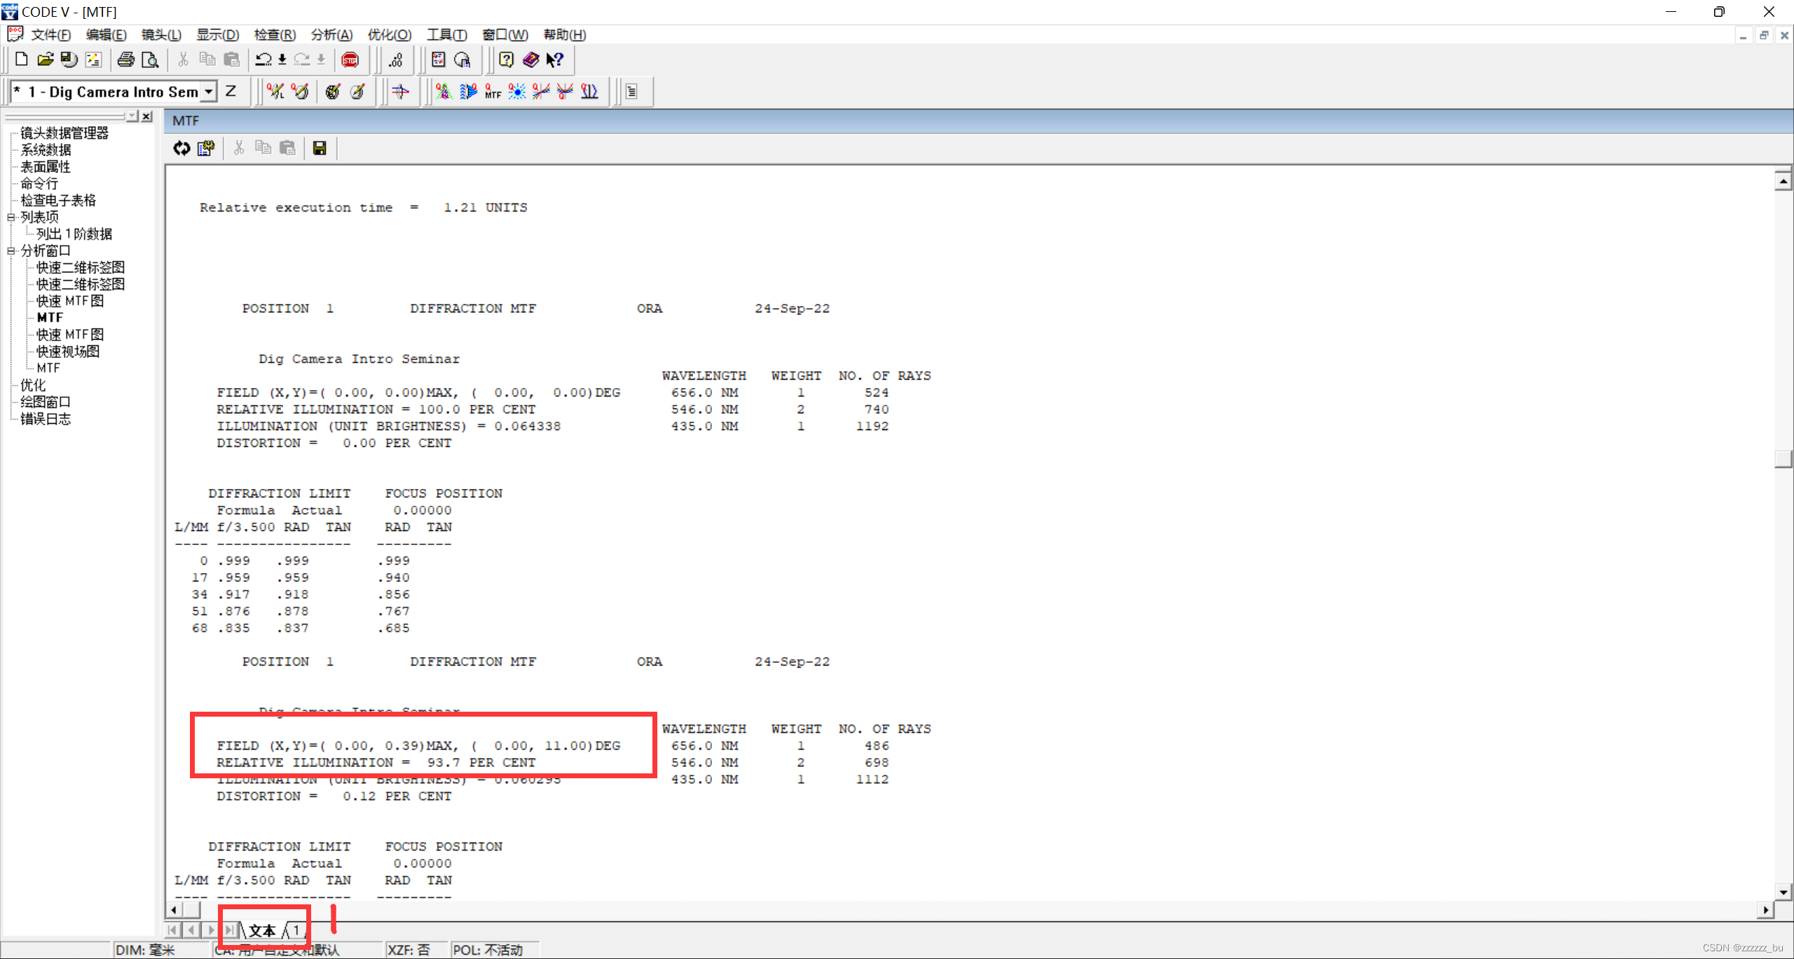This screenshot has width=1794, height=959.
Task: Collapse the 列表项 tree node
Action: click(11, 217)
